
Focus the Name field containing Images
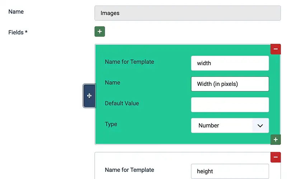click(188, 13)
